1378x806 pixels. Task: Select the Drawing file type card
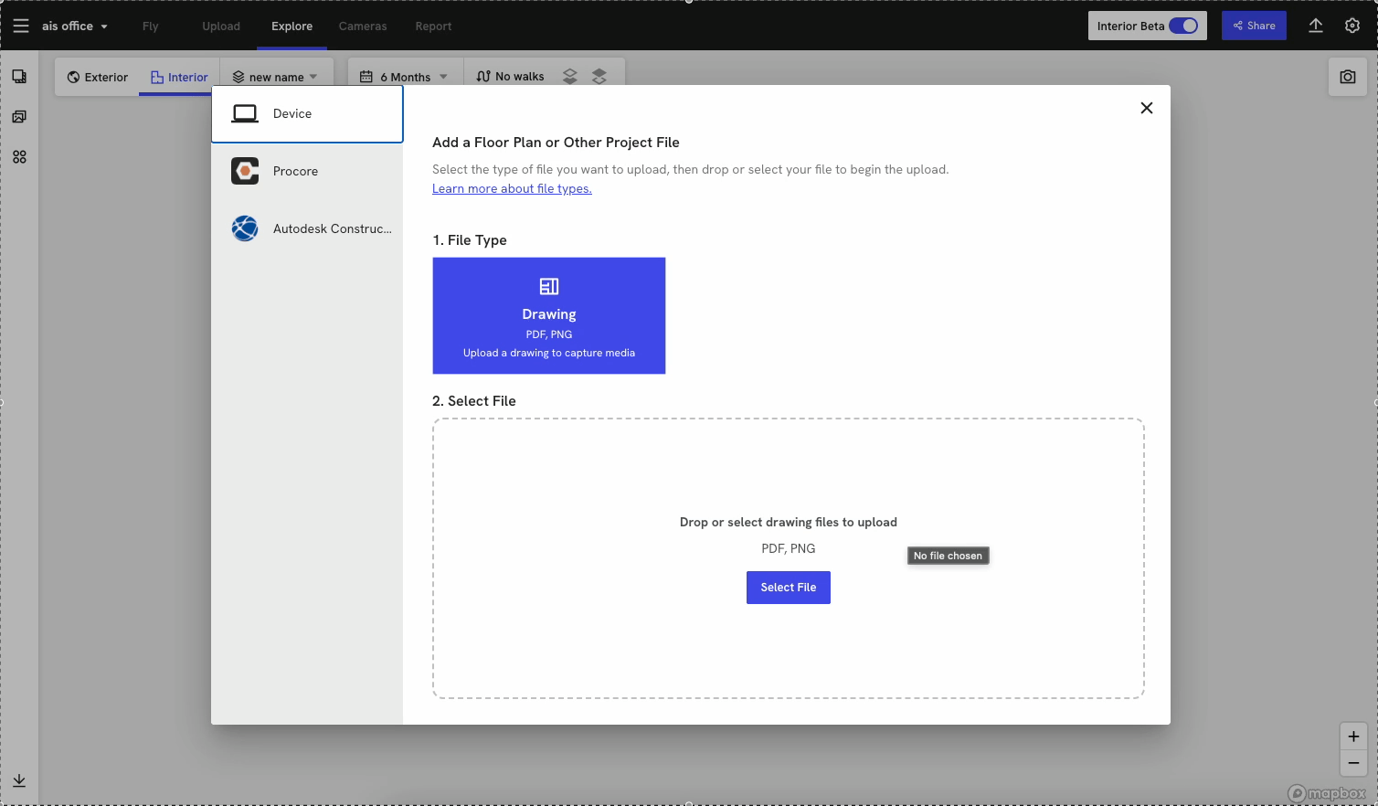coord(549,315)
